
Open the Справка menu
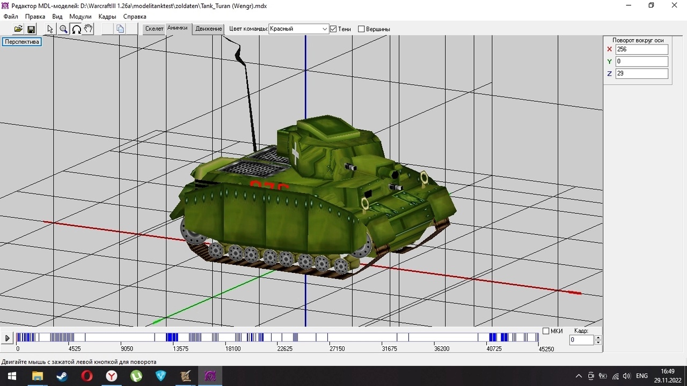click(x=135, y=17)
